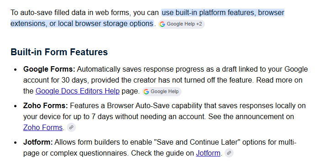The image size is (315, 167).
Task: Click the "Built-in Form Features" heading
Action: tap(59, 52)
